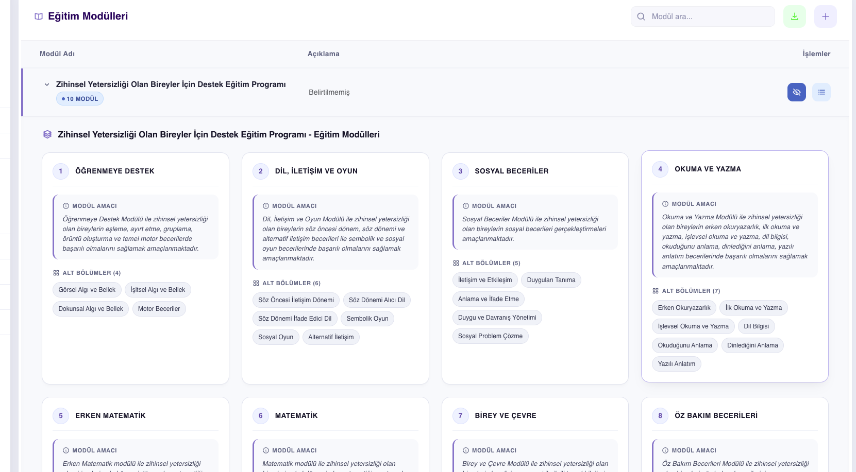Toggle visibility with the crossed-eye button
856x472 pixels.
click(797, 92)
